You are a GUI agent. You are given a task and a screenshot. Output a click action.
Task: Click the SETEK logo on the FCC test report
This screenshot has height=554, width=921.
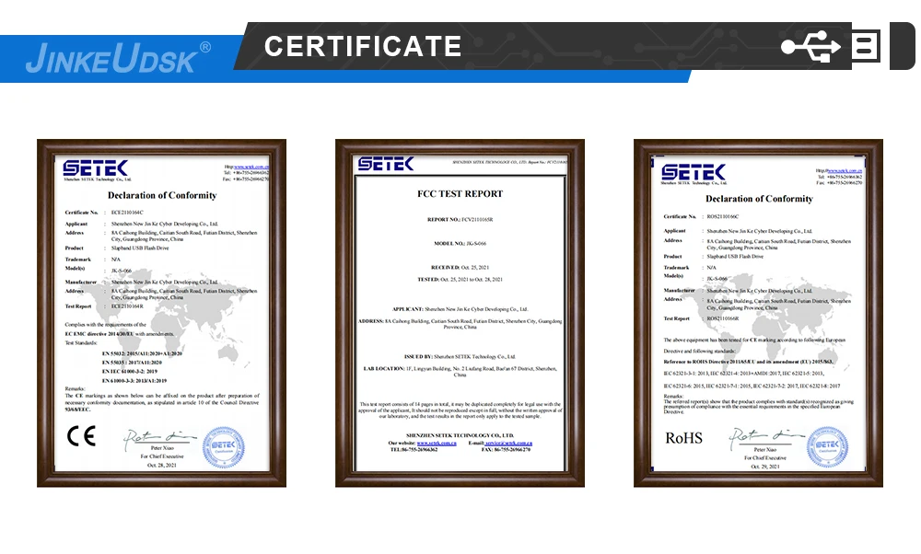(x=386, y=164)
